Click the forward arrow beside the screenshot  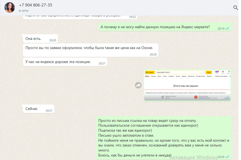pyautogui.click(x=138, y=85)
